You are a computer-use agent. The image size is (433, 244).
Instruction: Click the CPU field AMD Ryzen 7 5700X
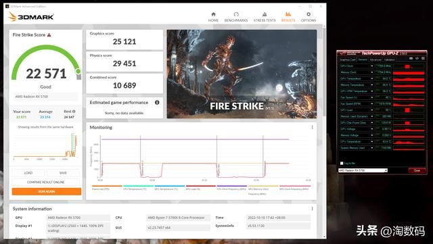coord(178,218)
